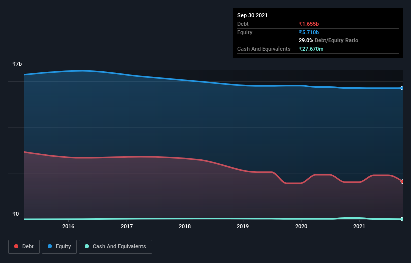Screen dimensions: 411x263
Task: Click the red Debt legend dot
Action: click(x=16, y=246)
